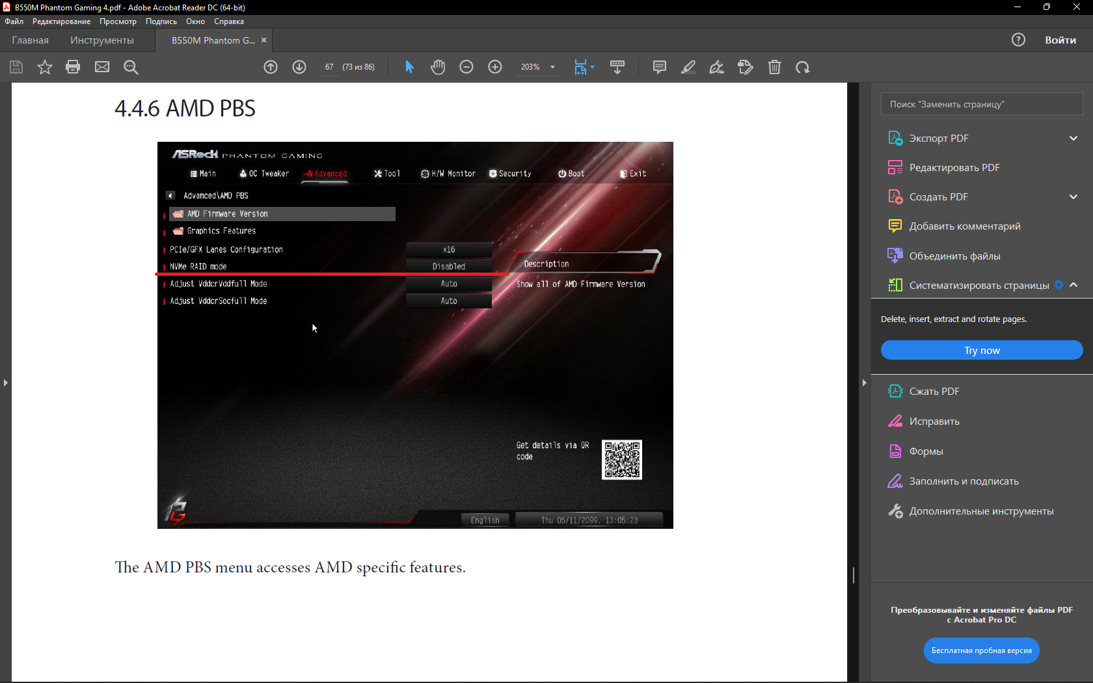This screenshot has width=1093, height=683.
Task: Expand the Экспорт PDF chevron
Action: pos(1073,139)
